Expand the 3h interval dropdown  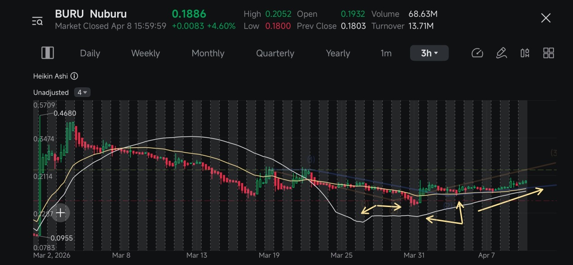429,53
